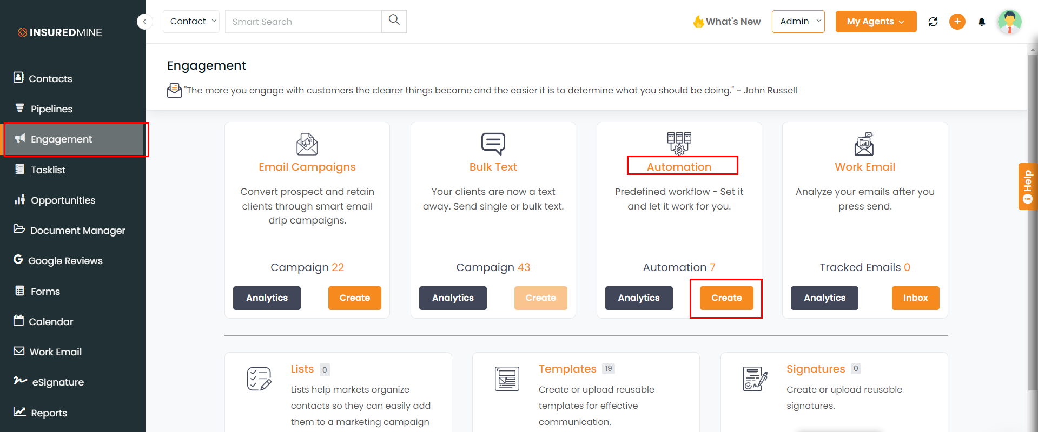The width and height of the screenshot is (1038, 432).
Task: Open the Templates section link
Action: 567,369
